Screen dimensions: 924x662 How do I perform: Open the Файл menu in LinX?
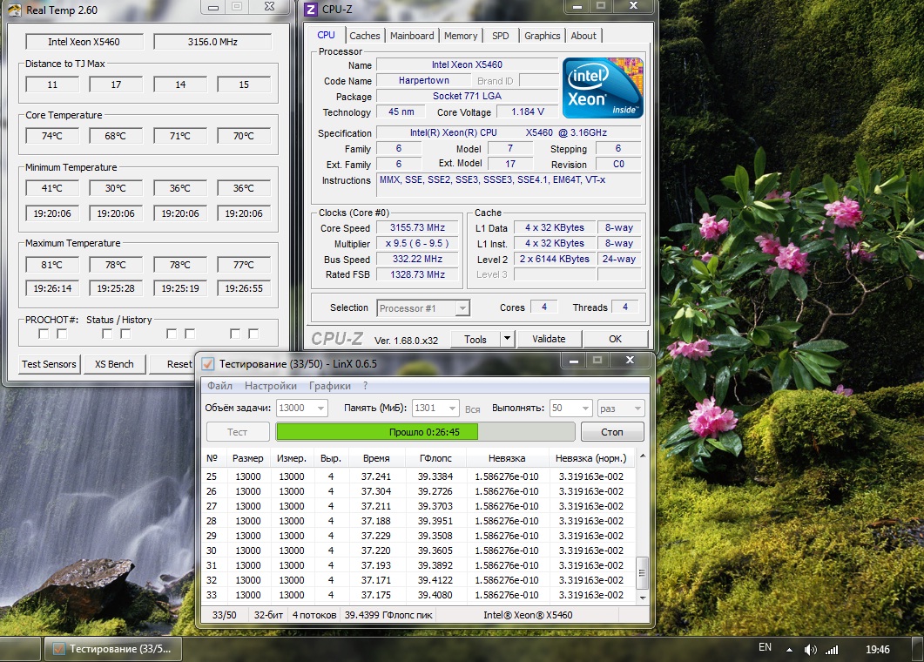pos(219,386)
